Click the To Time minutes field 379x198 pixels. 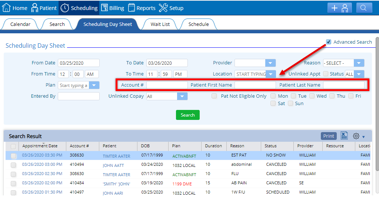[x=166, y=74]
